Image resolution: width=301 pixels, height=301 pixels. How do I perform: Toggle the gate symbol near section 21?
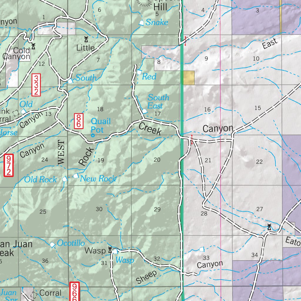pyautogui.click(x=191, y=140)
